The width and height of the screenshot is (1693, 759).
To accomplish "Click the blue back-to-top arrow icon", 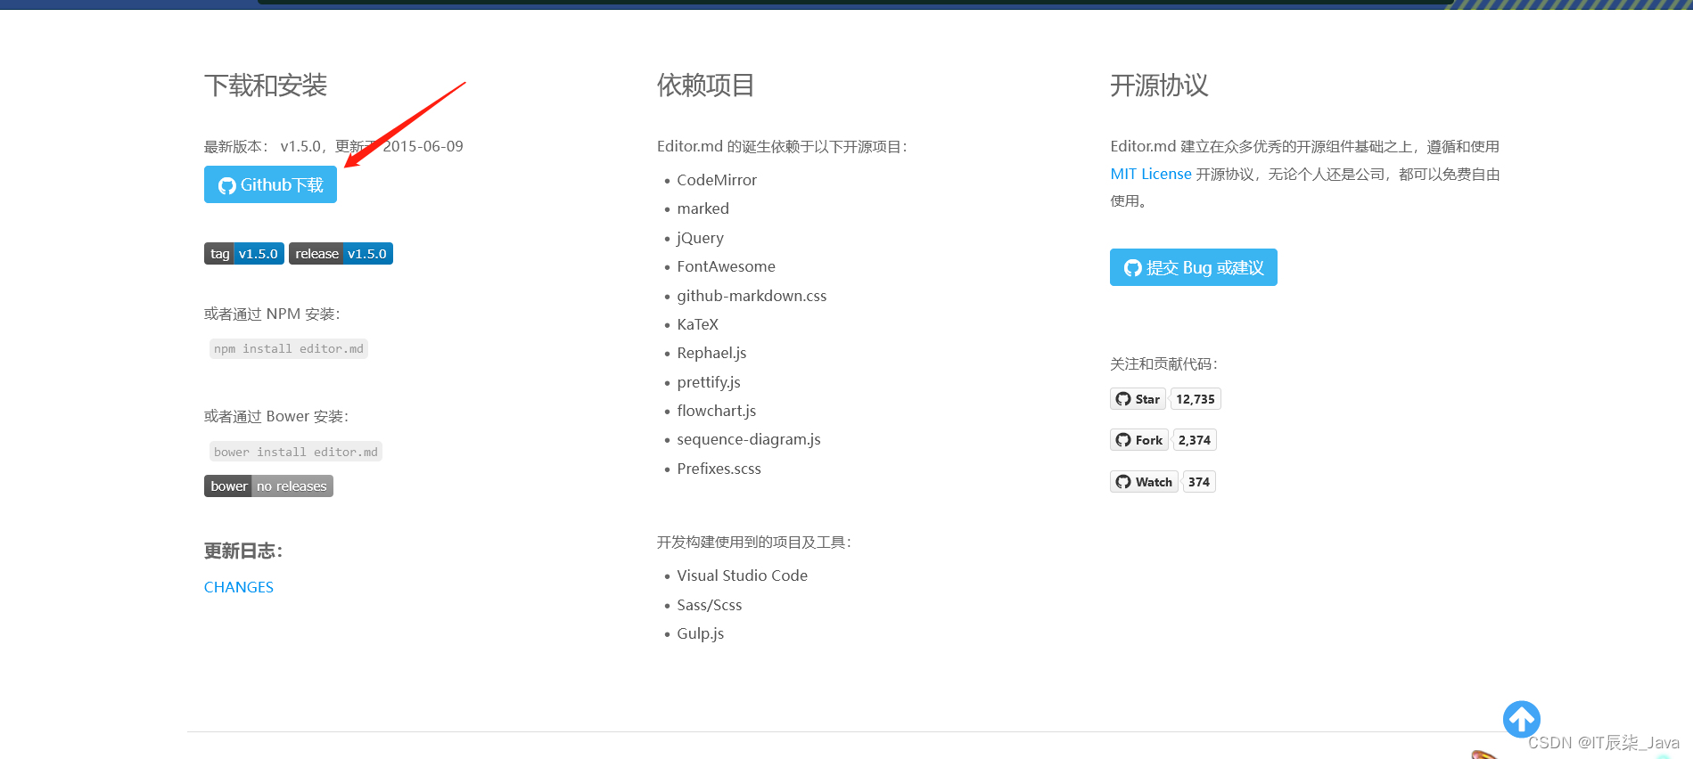I will click(1521, 719).
